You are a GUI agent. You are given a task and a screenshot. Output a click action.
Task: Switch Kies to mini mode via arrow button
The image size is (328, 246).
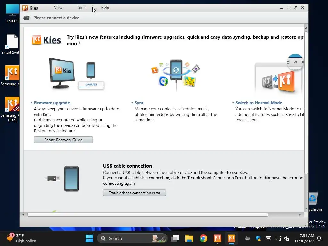[296, 8]
